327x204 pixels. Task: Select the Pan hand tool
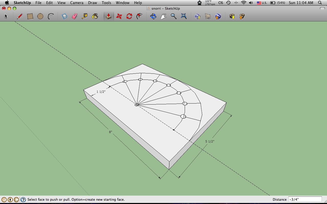tap(163, 16)
